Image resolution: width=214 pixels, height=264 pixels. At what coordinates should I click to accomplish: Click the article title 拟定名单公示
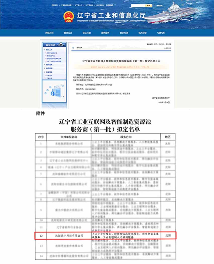point(121,61)
